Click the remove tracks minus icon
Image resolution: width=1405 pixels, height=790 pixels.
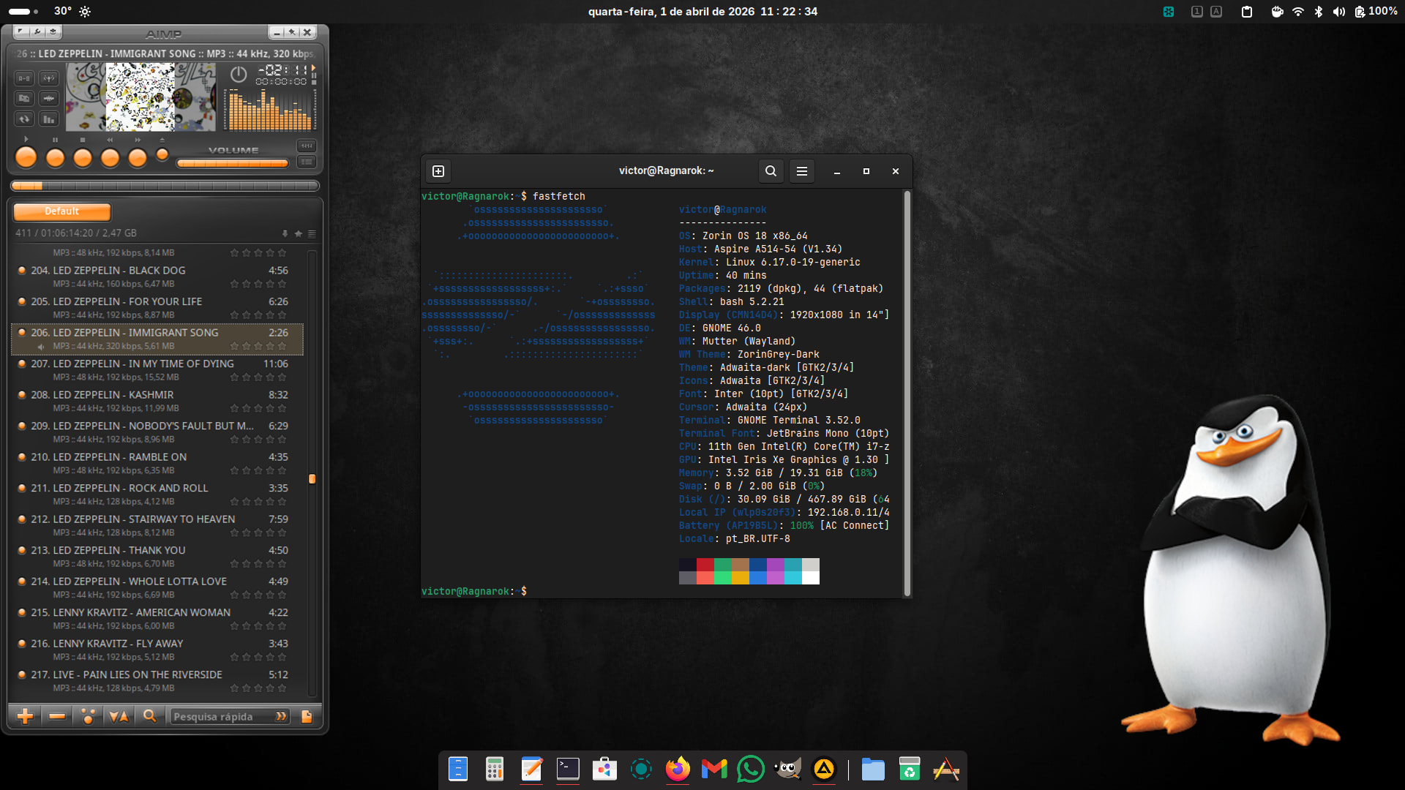tap(57, 716)
